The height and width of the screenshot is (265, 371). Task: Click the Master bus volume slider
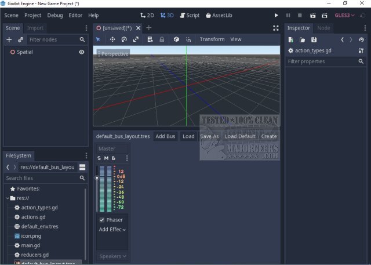97,179
